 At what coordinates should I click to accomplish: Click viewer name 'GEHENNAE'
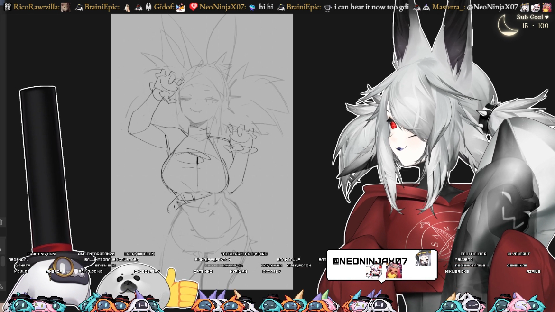tap(517, 266)
